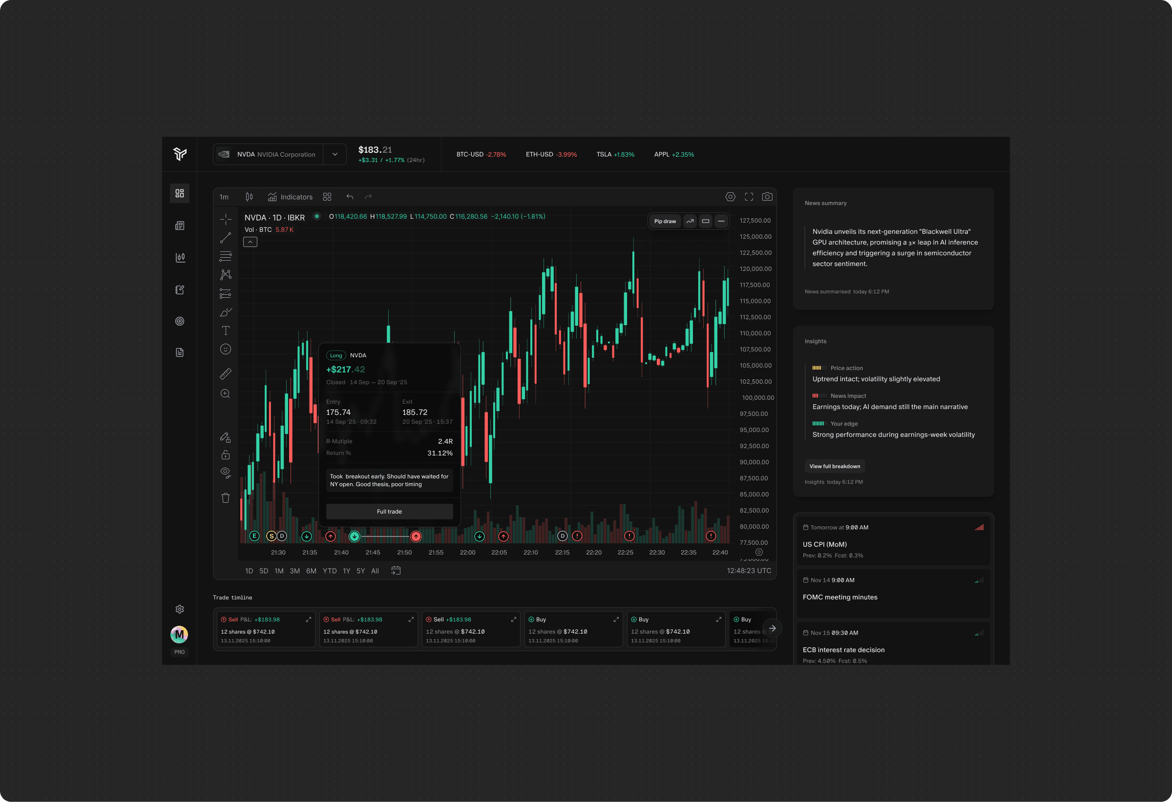The image size is (1172, 802).
Task: Open price axis settings icon below the scale
Action: (x=759, y=552)
